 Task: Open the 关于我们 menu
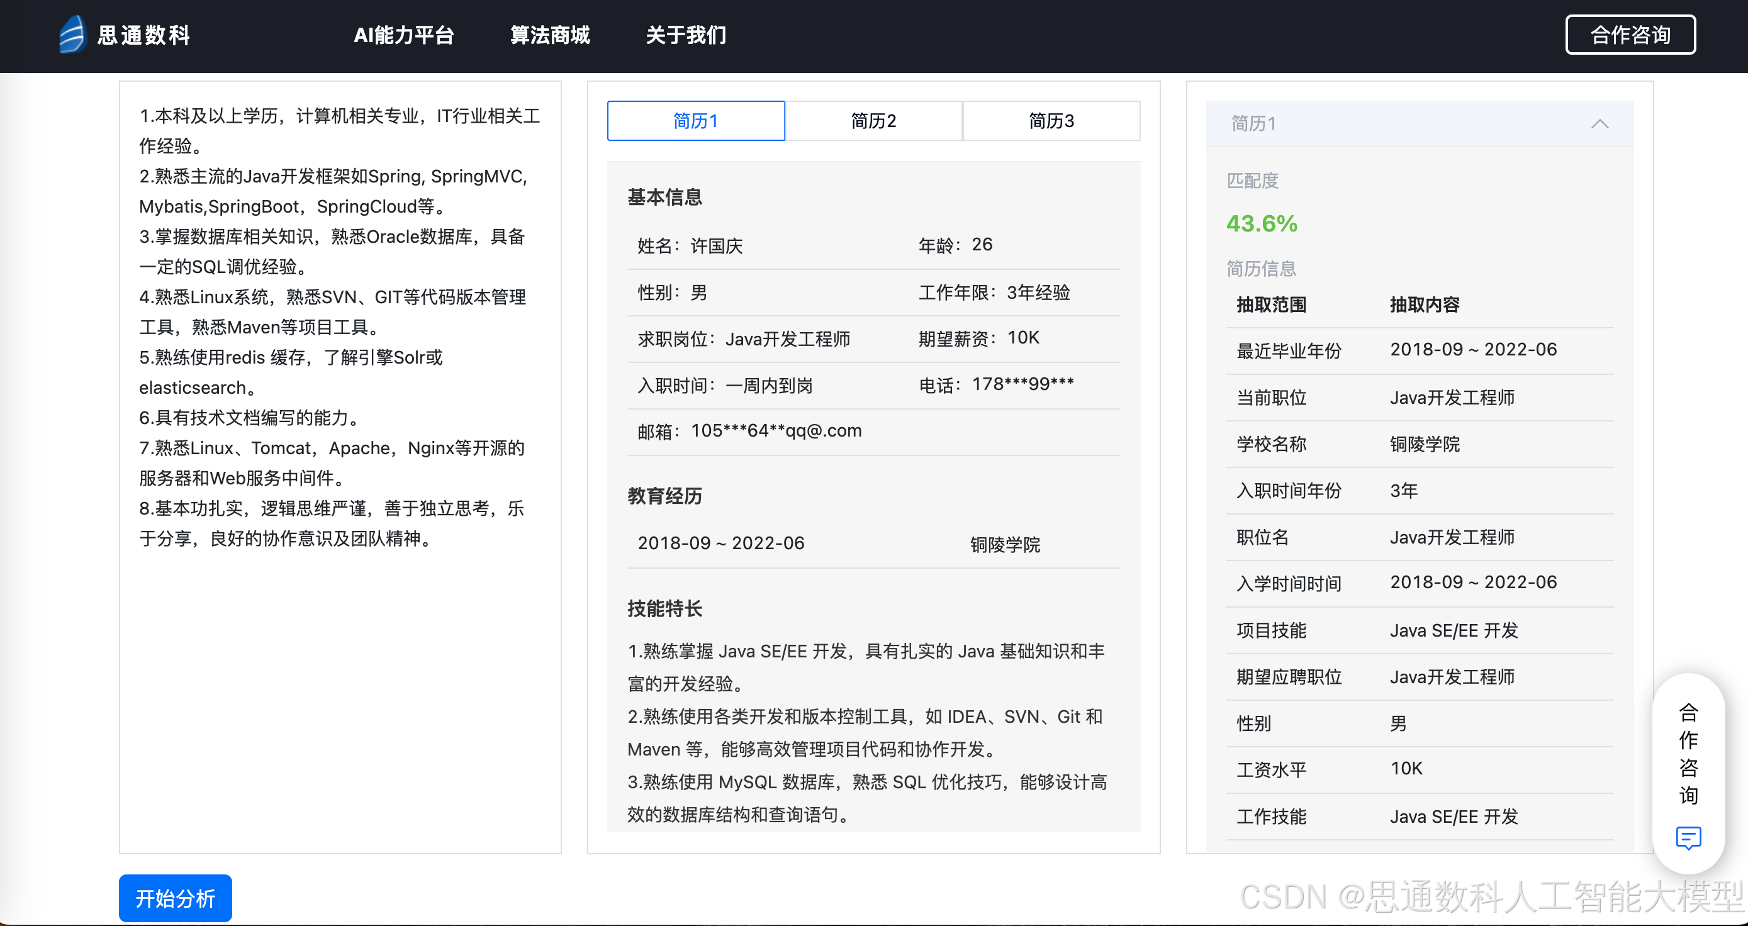pos(685,35)
